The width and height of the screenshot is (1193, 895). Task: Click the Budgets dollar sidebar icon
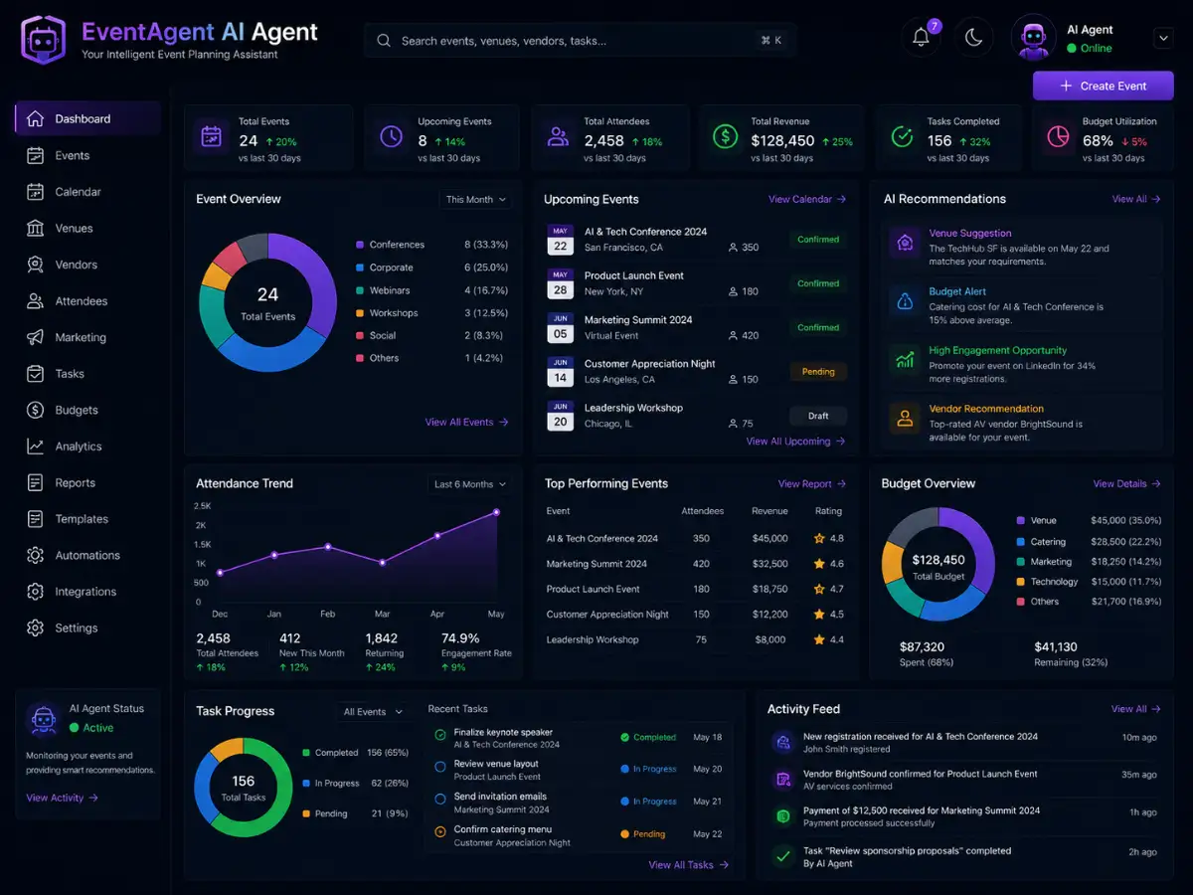pyautogui.click(x=36, y=410)
